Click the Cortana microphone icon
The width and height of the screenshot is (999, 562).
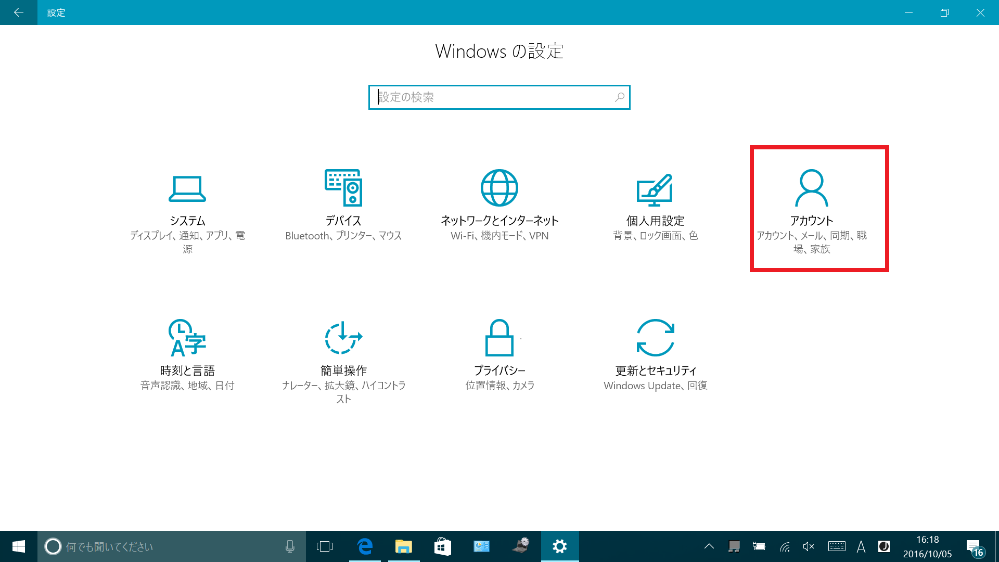coord(290,546)
